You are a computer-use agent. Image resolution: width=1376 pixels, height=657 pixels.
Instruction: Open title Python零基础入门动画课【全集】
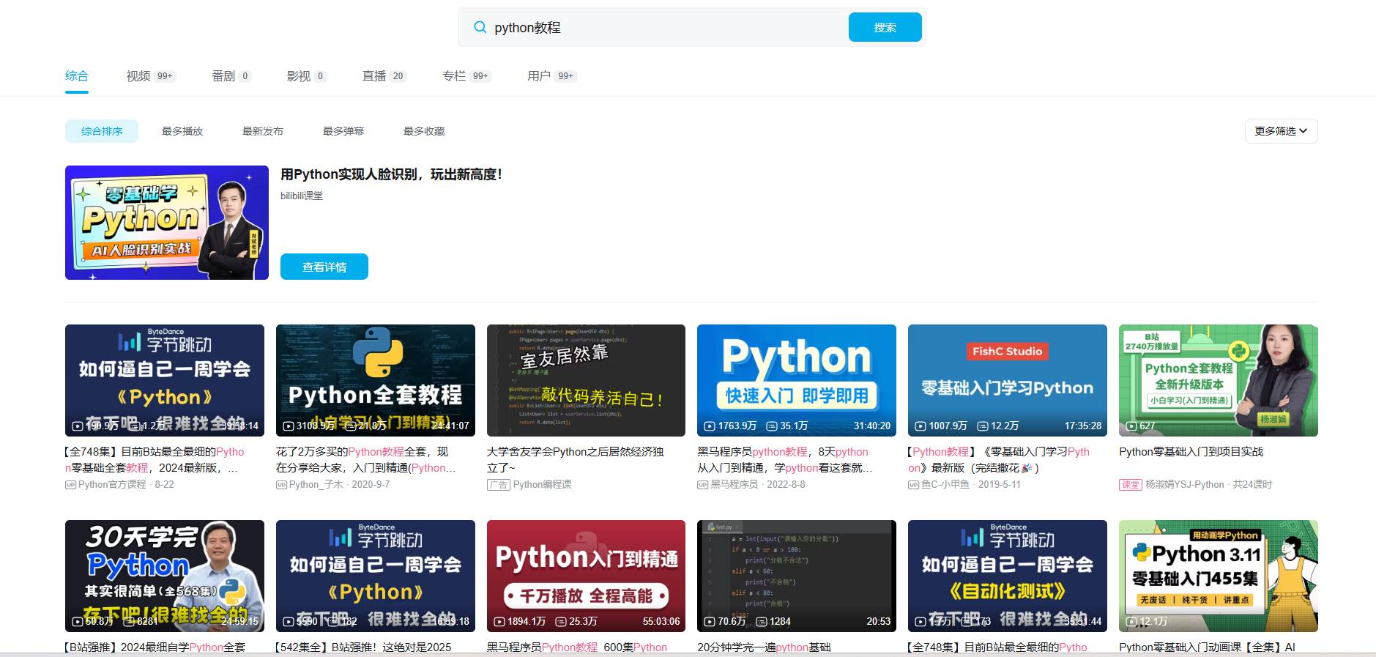pyautogui.click(x=1207, y=647)
